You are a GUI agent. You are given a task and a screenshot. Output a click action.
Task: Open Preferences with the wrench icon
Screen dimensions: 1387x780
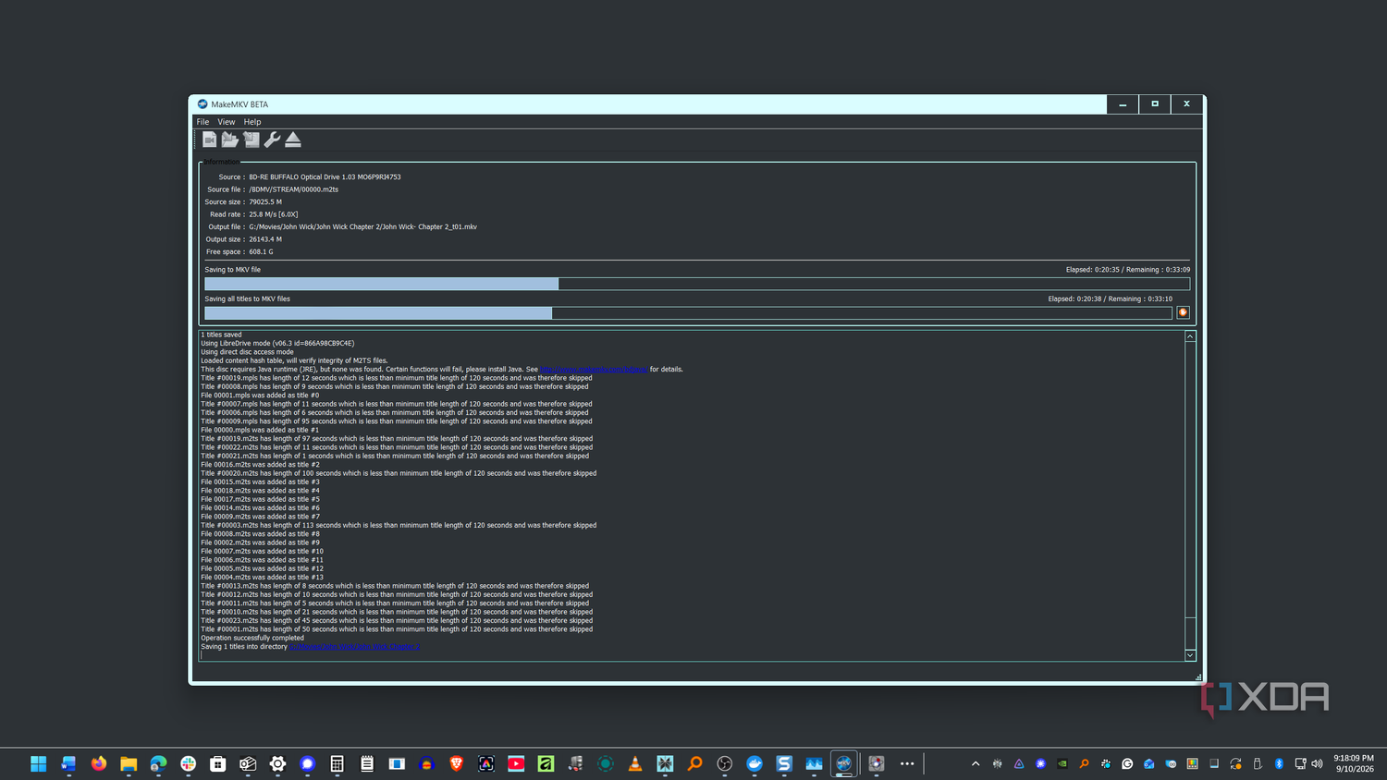(272, 140)
